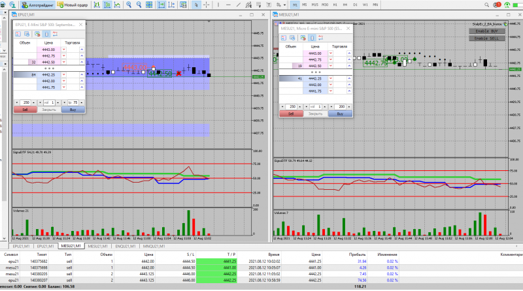Screen dimensions: 523x291
Task: Click Закрыть in the EPU21 depth of market
Action: point(49,110)
